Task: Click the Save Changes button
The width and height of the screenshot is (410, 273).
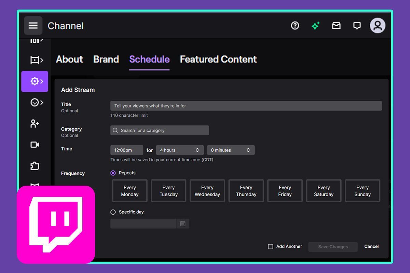Action: (x=333, y=247)
